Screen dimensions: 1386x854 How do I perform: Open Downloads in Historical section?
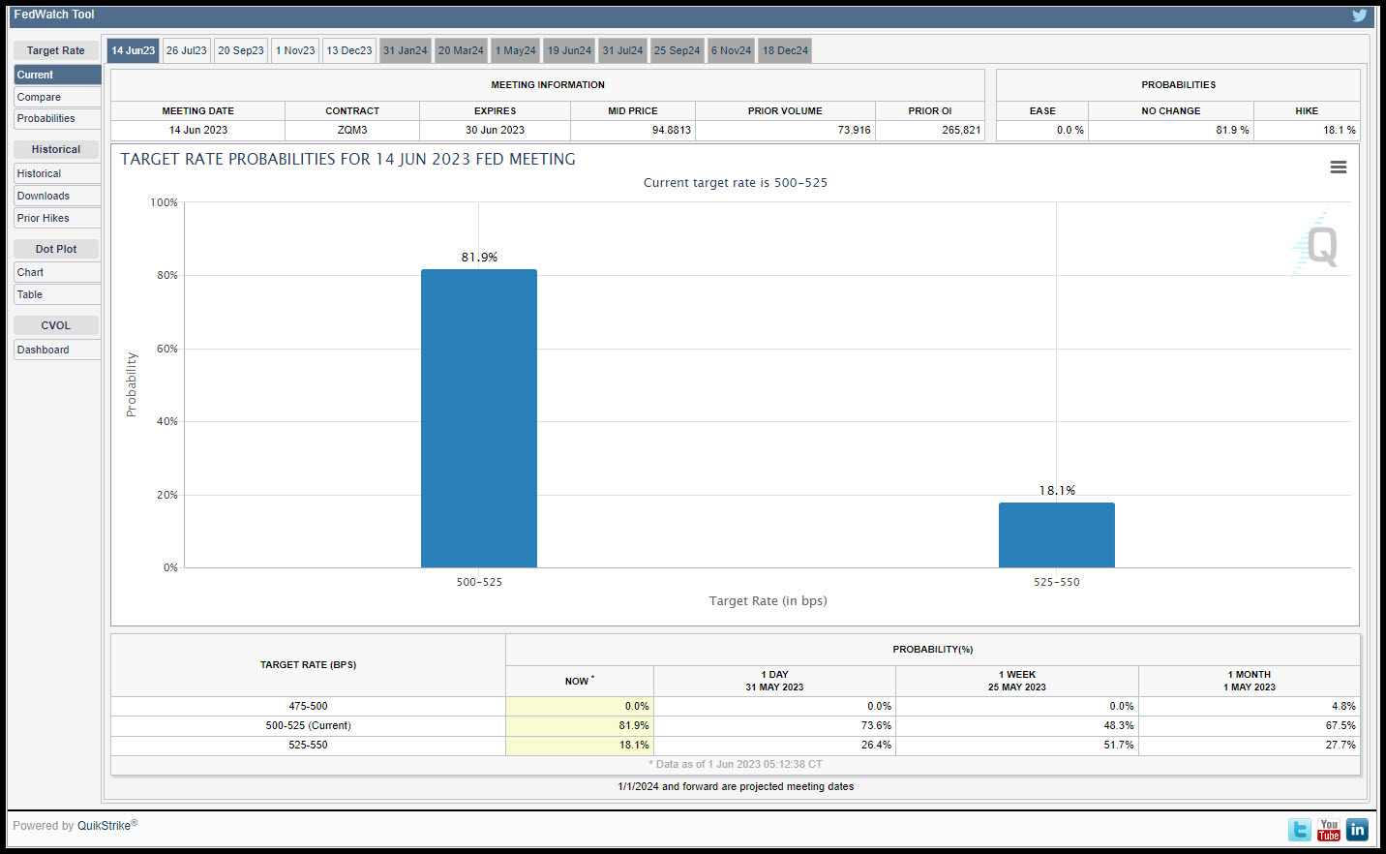point(57,196)
